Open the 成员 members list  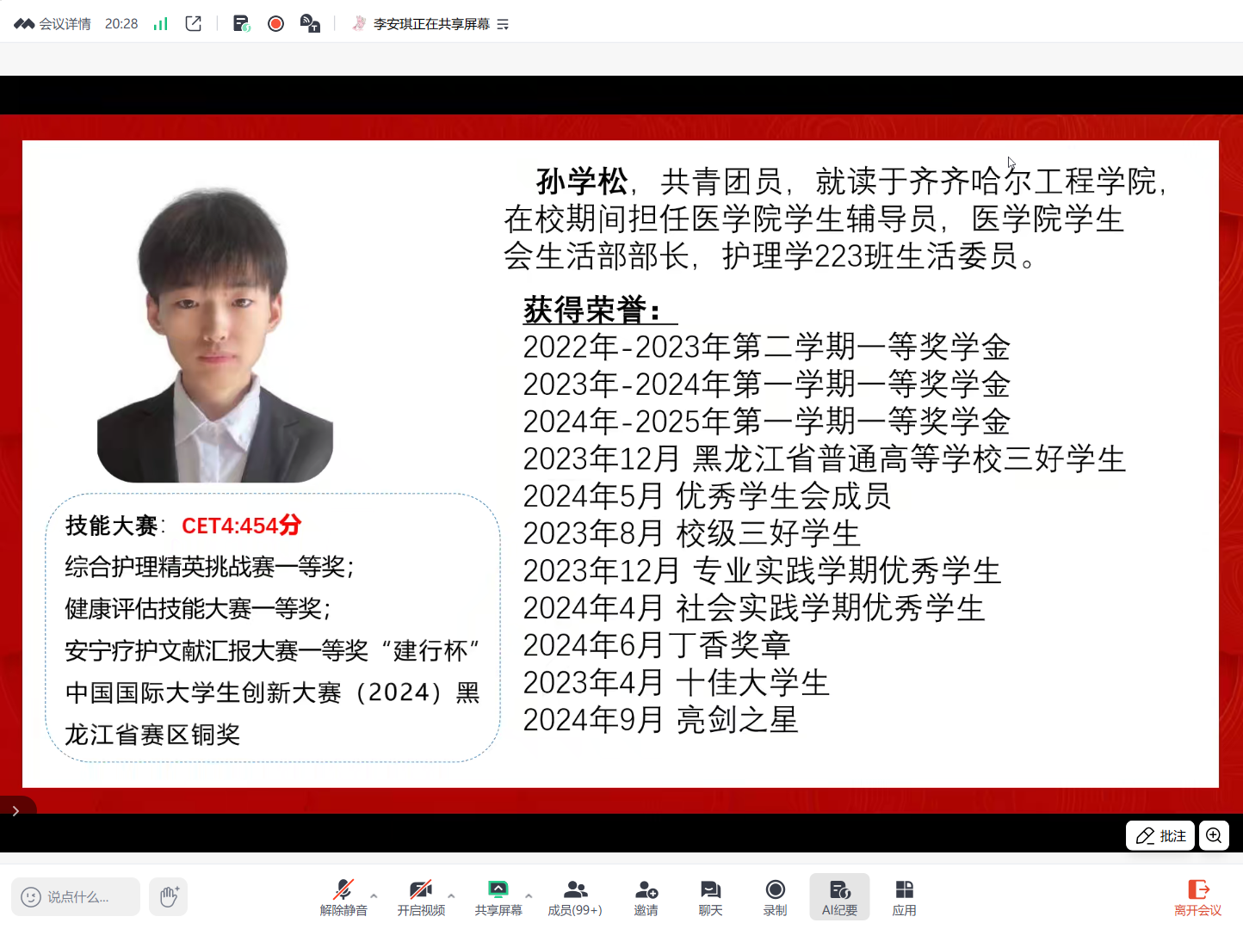[575, 897]
